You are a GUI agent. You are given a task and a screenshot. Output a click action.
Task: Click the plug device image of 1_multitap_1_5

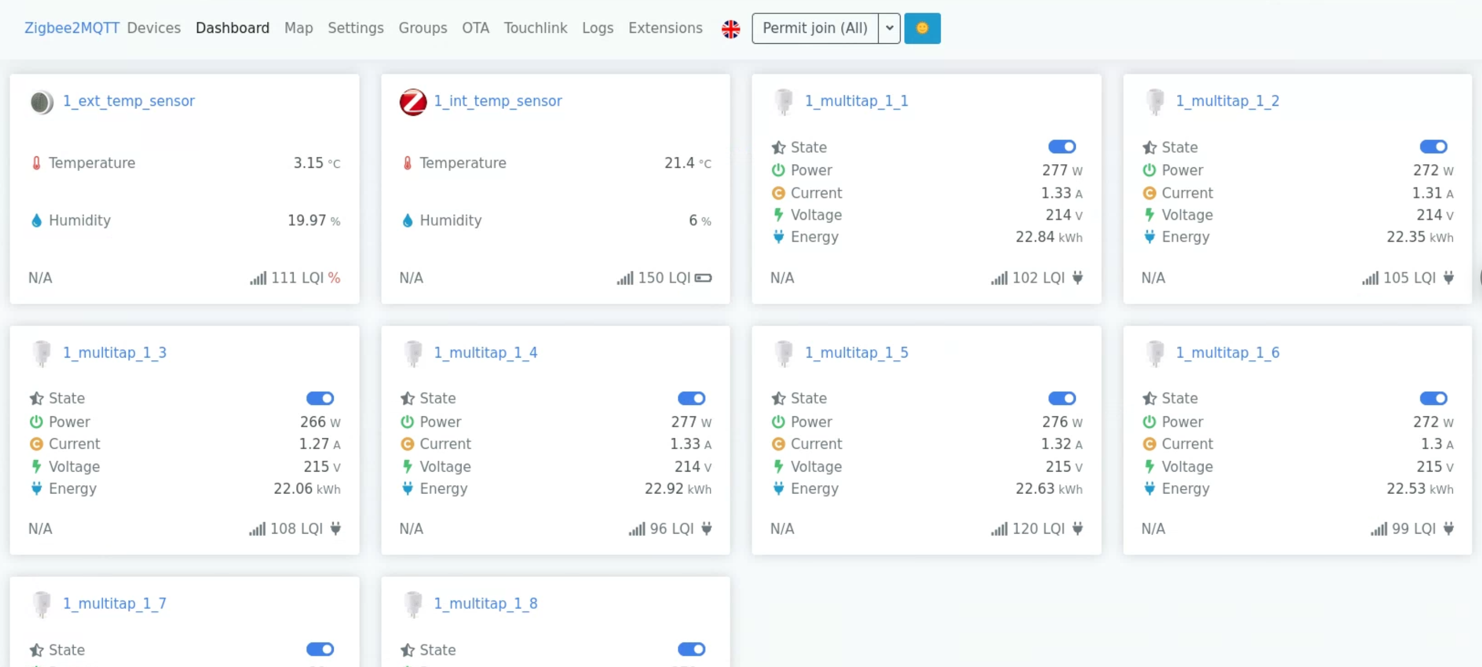click(784, 353)
